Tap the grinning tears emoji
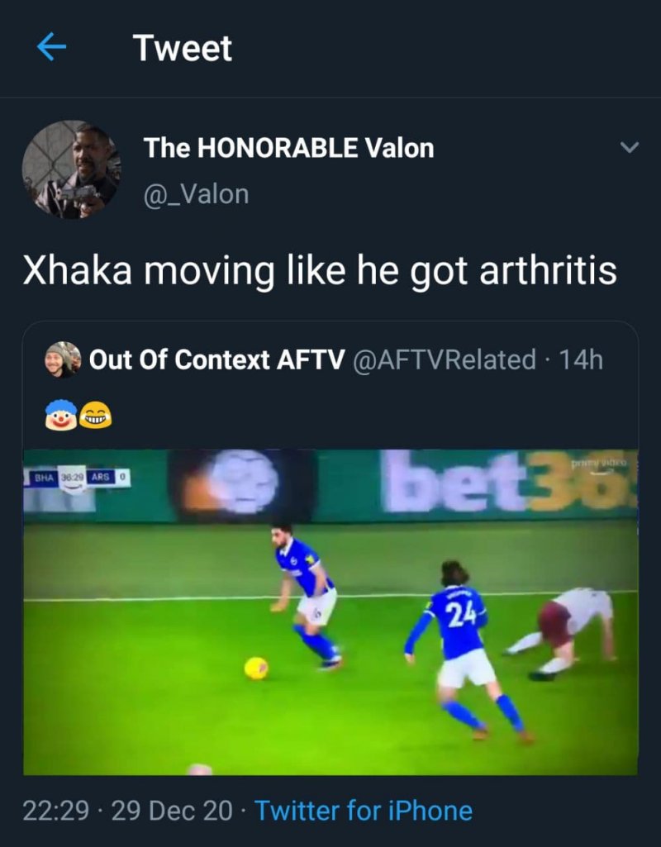Screen dimensions: 661x847 (x=96, y=416)
